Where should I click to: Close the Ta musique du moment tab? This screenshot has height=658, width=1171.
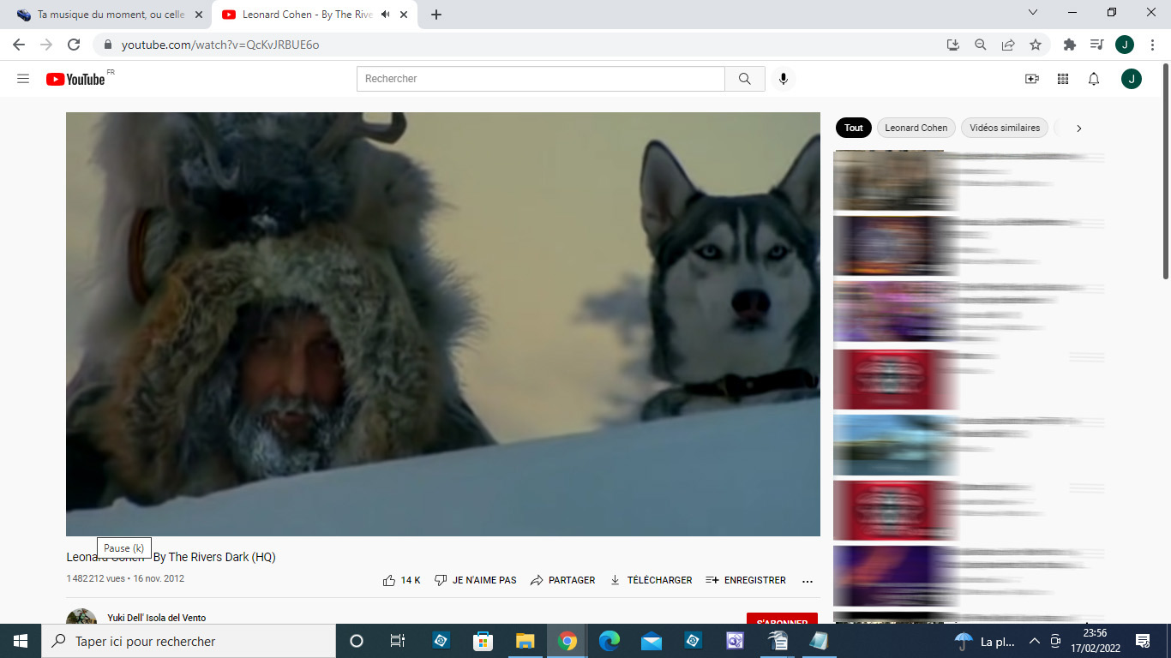(199, 15)
